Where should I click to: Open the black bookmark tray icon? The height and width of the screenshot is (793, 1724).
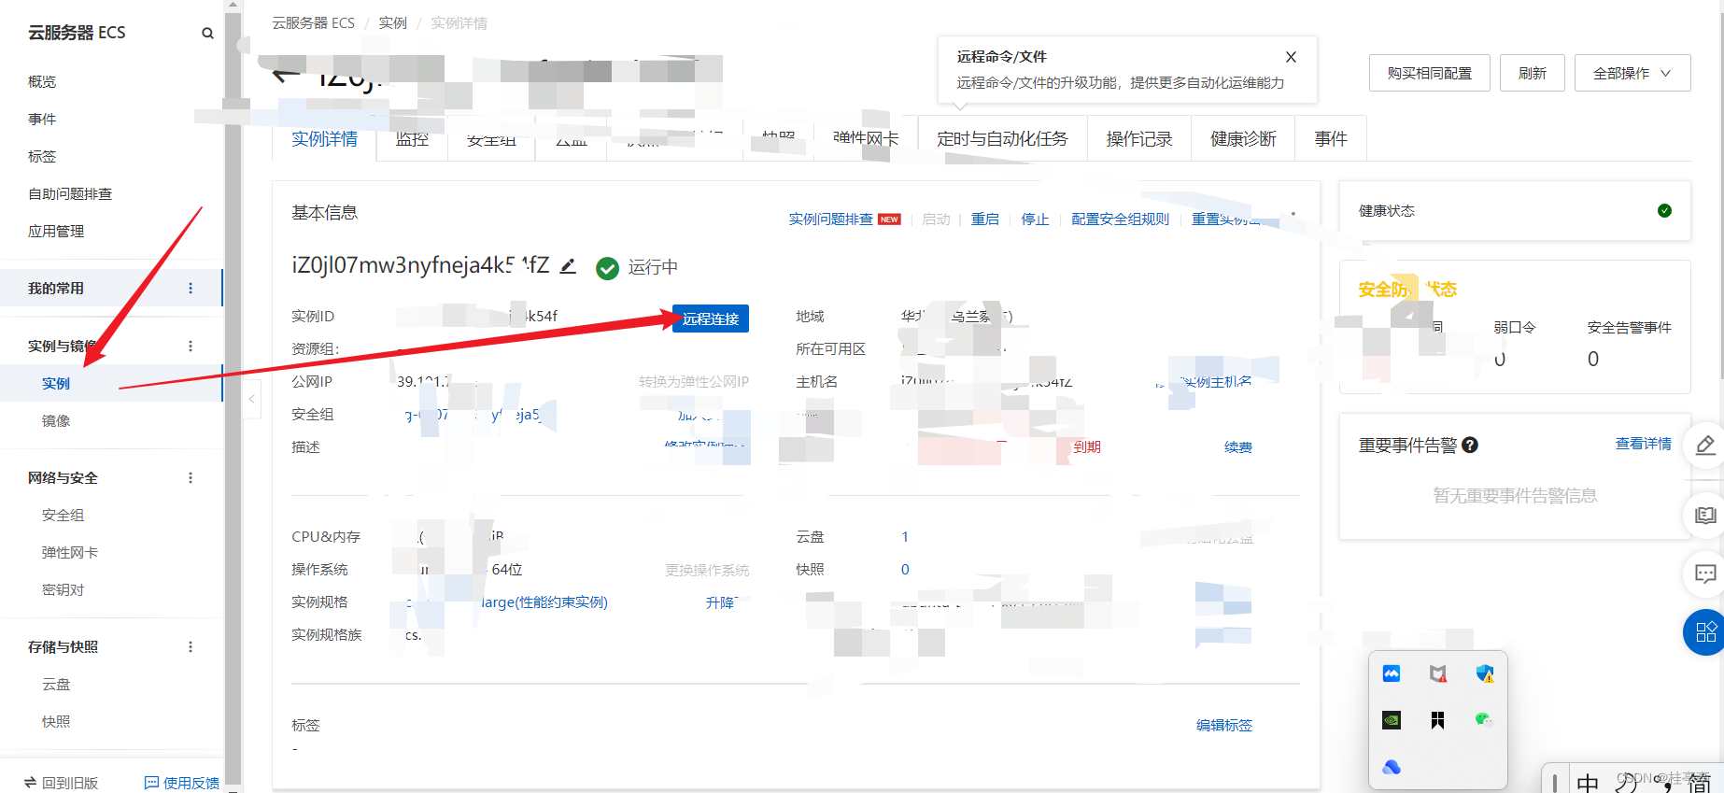pos(1438,720)
